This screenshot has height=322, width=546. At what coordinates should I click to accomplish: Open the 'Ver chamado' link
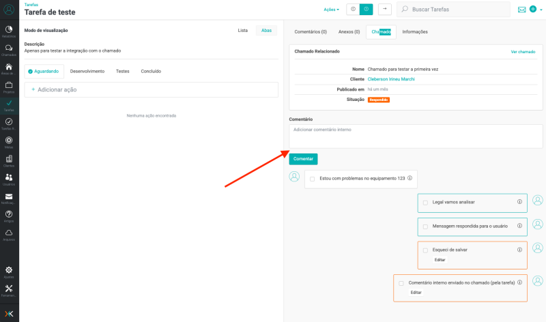click(x=523, y=52)
